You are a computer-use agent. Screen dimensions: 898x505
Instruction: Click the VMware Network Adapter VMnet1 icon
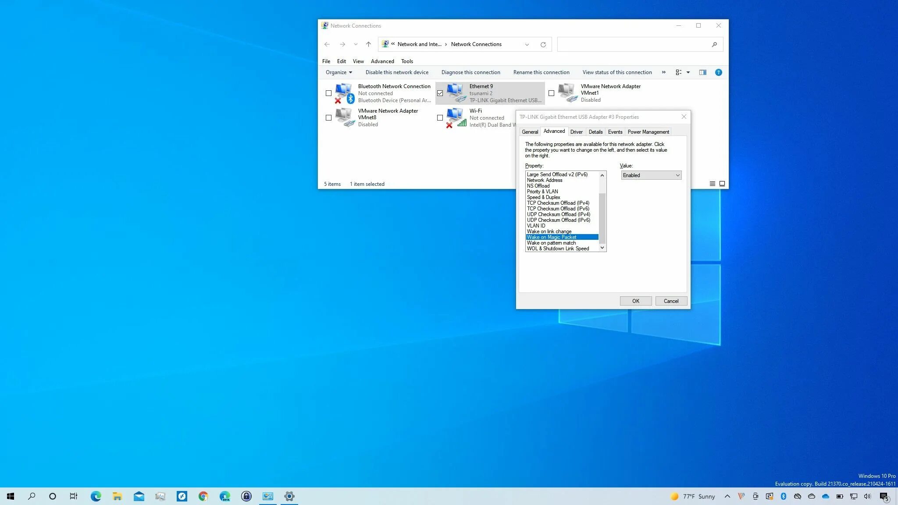568,92
